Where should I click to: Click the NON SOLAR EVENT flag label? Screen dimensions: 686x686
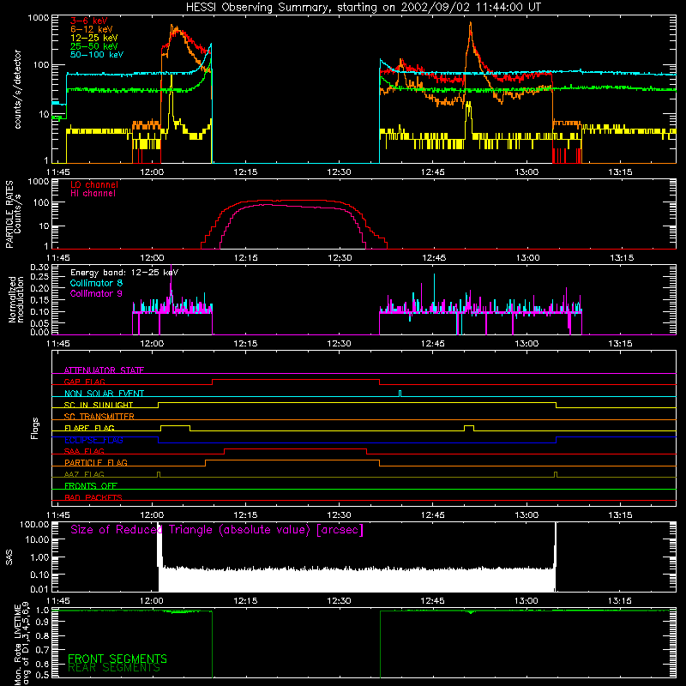tap(104, 394)
